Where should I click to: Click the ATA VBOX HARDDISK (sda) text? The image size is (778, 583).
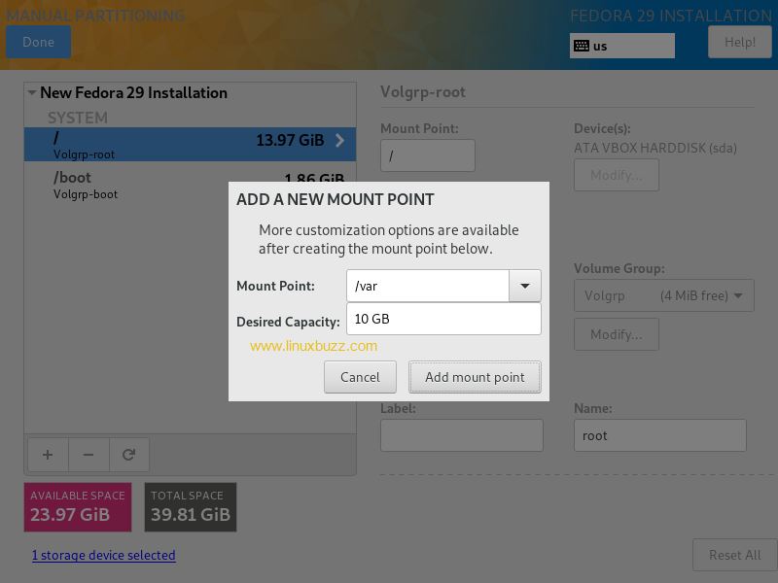(x=654, y=148)
